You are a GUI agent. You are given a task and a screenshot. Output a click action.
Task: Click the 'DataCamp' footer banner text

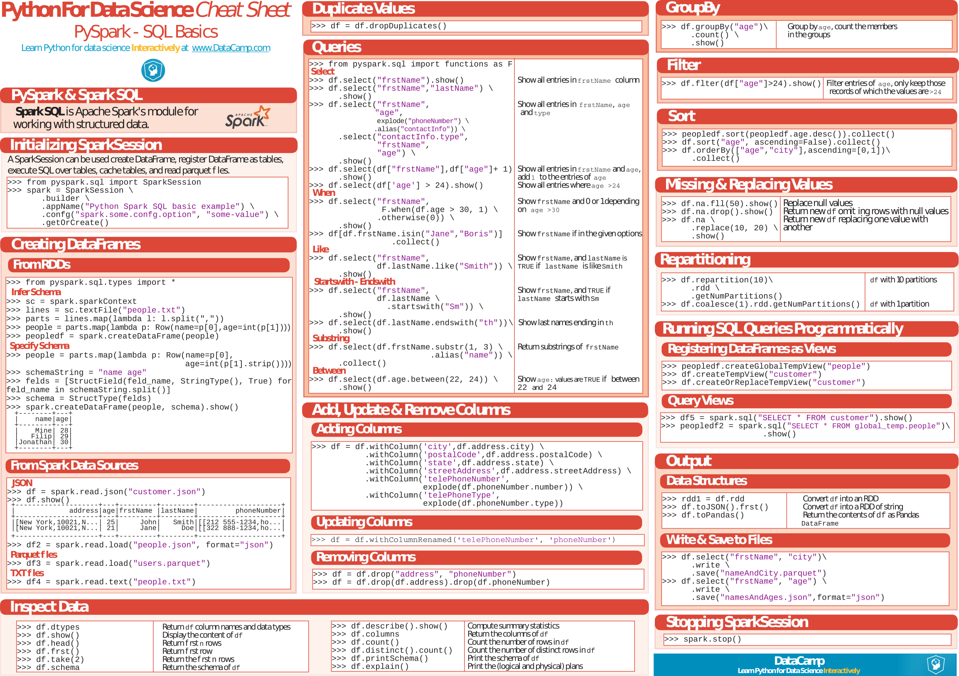799,661
